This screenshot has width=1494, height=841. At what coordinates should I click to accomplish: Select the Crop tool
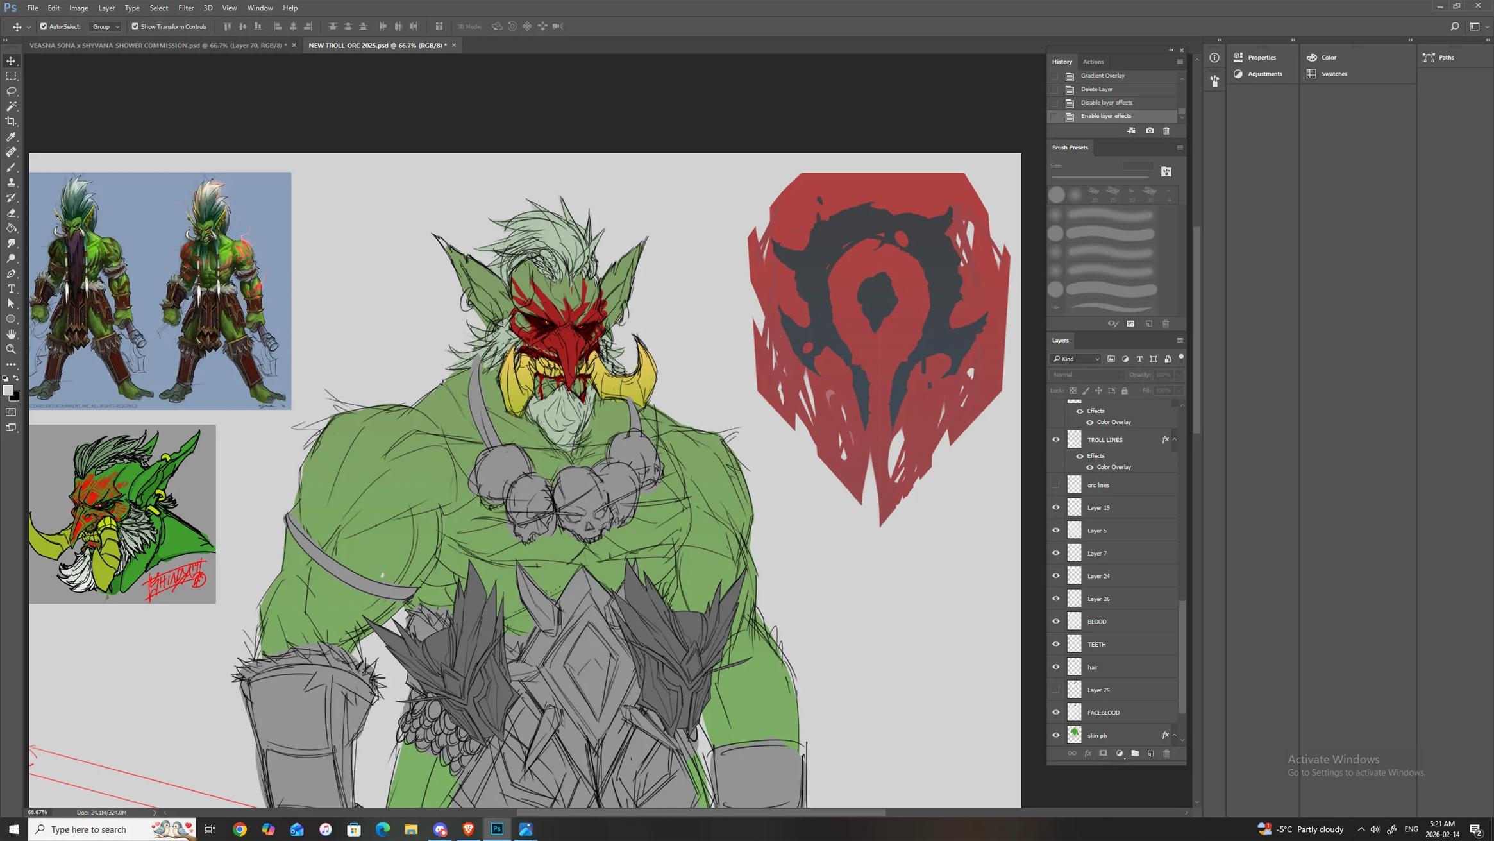(12, 121)
